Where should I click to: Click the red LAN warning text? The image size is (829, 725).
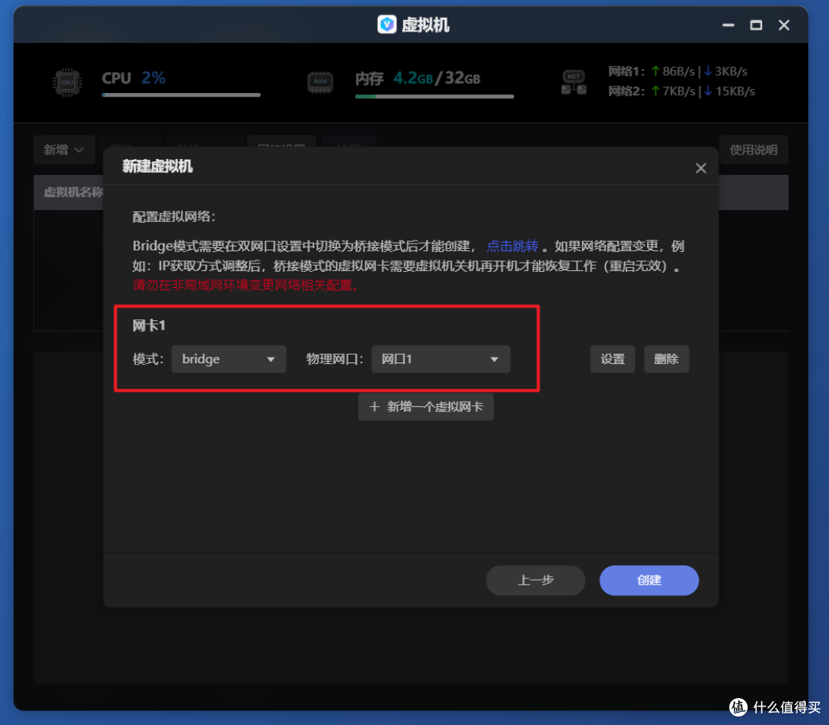[246, 285]
